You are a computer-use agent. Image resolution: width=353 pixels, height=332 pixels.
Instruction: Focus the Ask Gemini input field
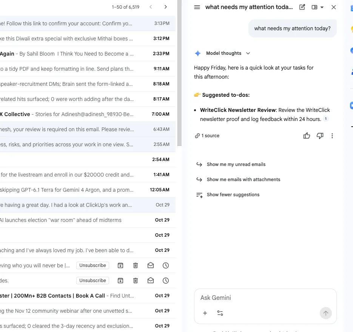pos(265,298)
